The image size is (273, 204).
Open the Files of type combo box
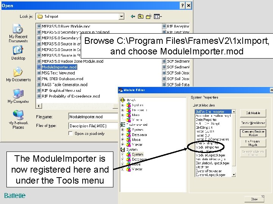tap(93, 126)
